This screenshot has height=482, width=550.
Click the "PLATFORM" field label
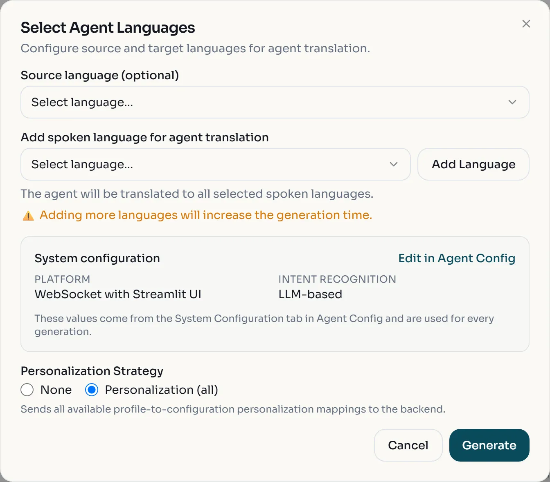(62, 279)
